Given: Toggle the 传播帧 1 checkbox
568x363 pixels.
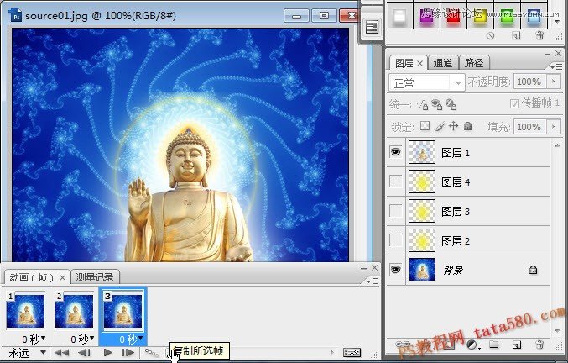Looking at the screenshot, I should pos(514,103).
